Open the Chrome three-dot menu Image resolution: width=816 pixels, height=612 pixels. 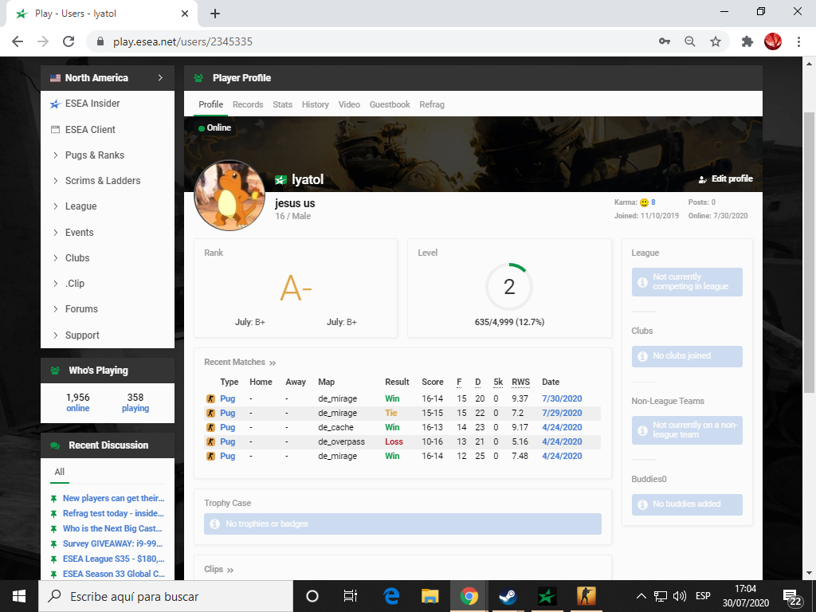click(798, 41)
